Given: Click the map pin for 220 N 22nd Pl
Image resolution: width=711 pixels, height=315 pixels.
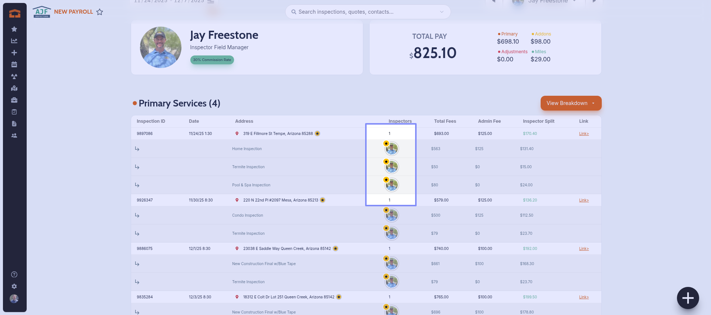Looking at the screenshot, I should (x=237, y=200).
